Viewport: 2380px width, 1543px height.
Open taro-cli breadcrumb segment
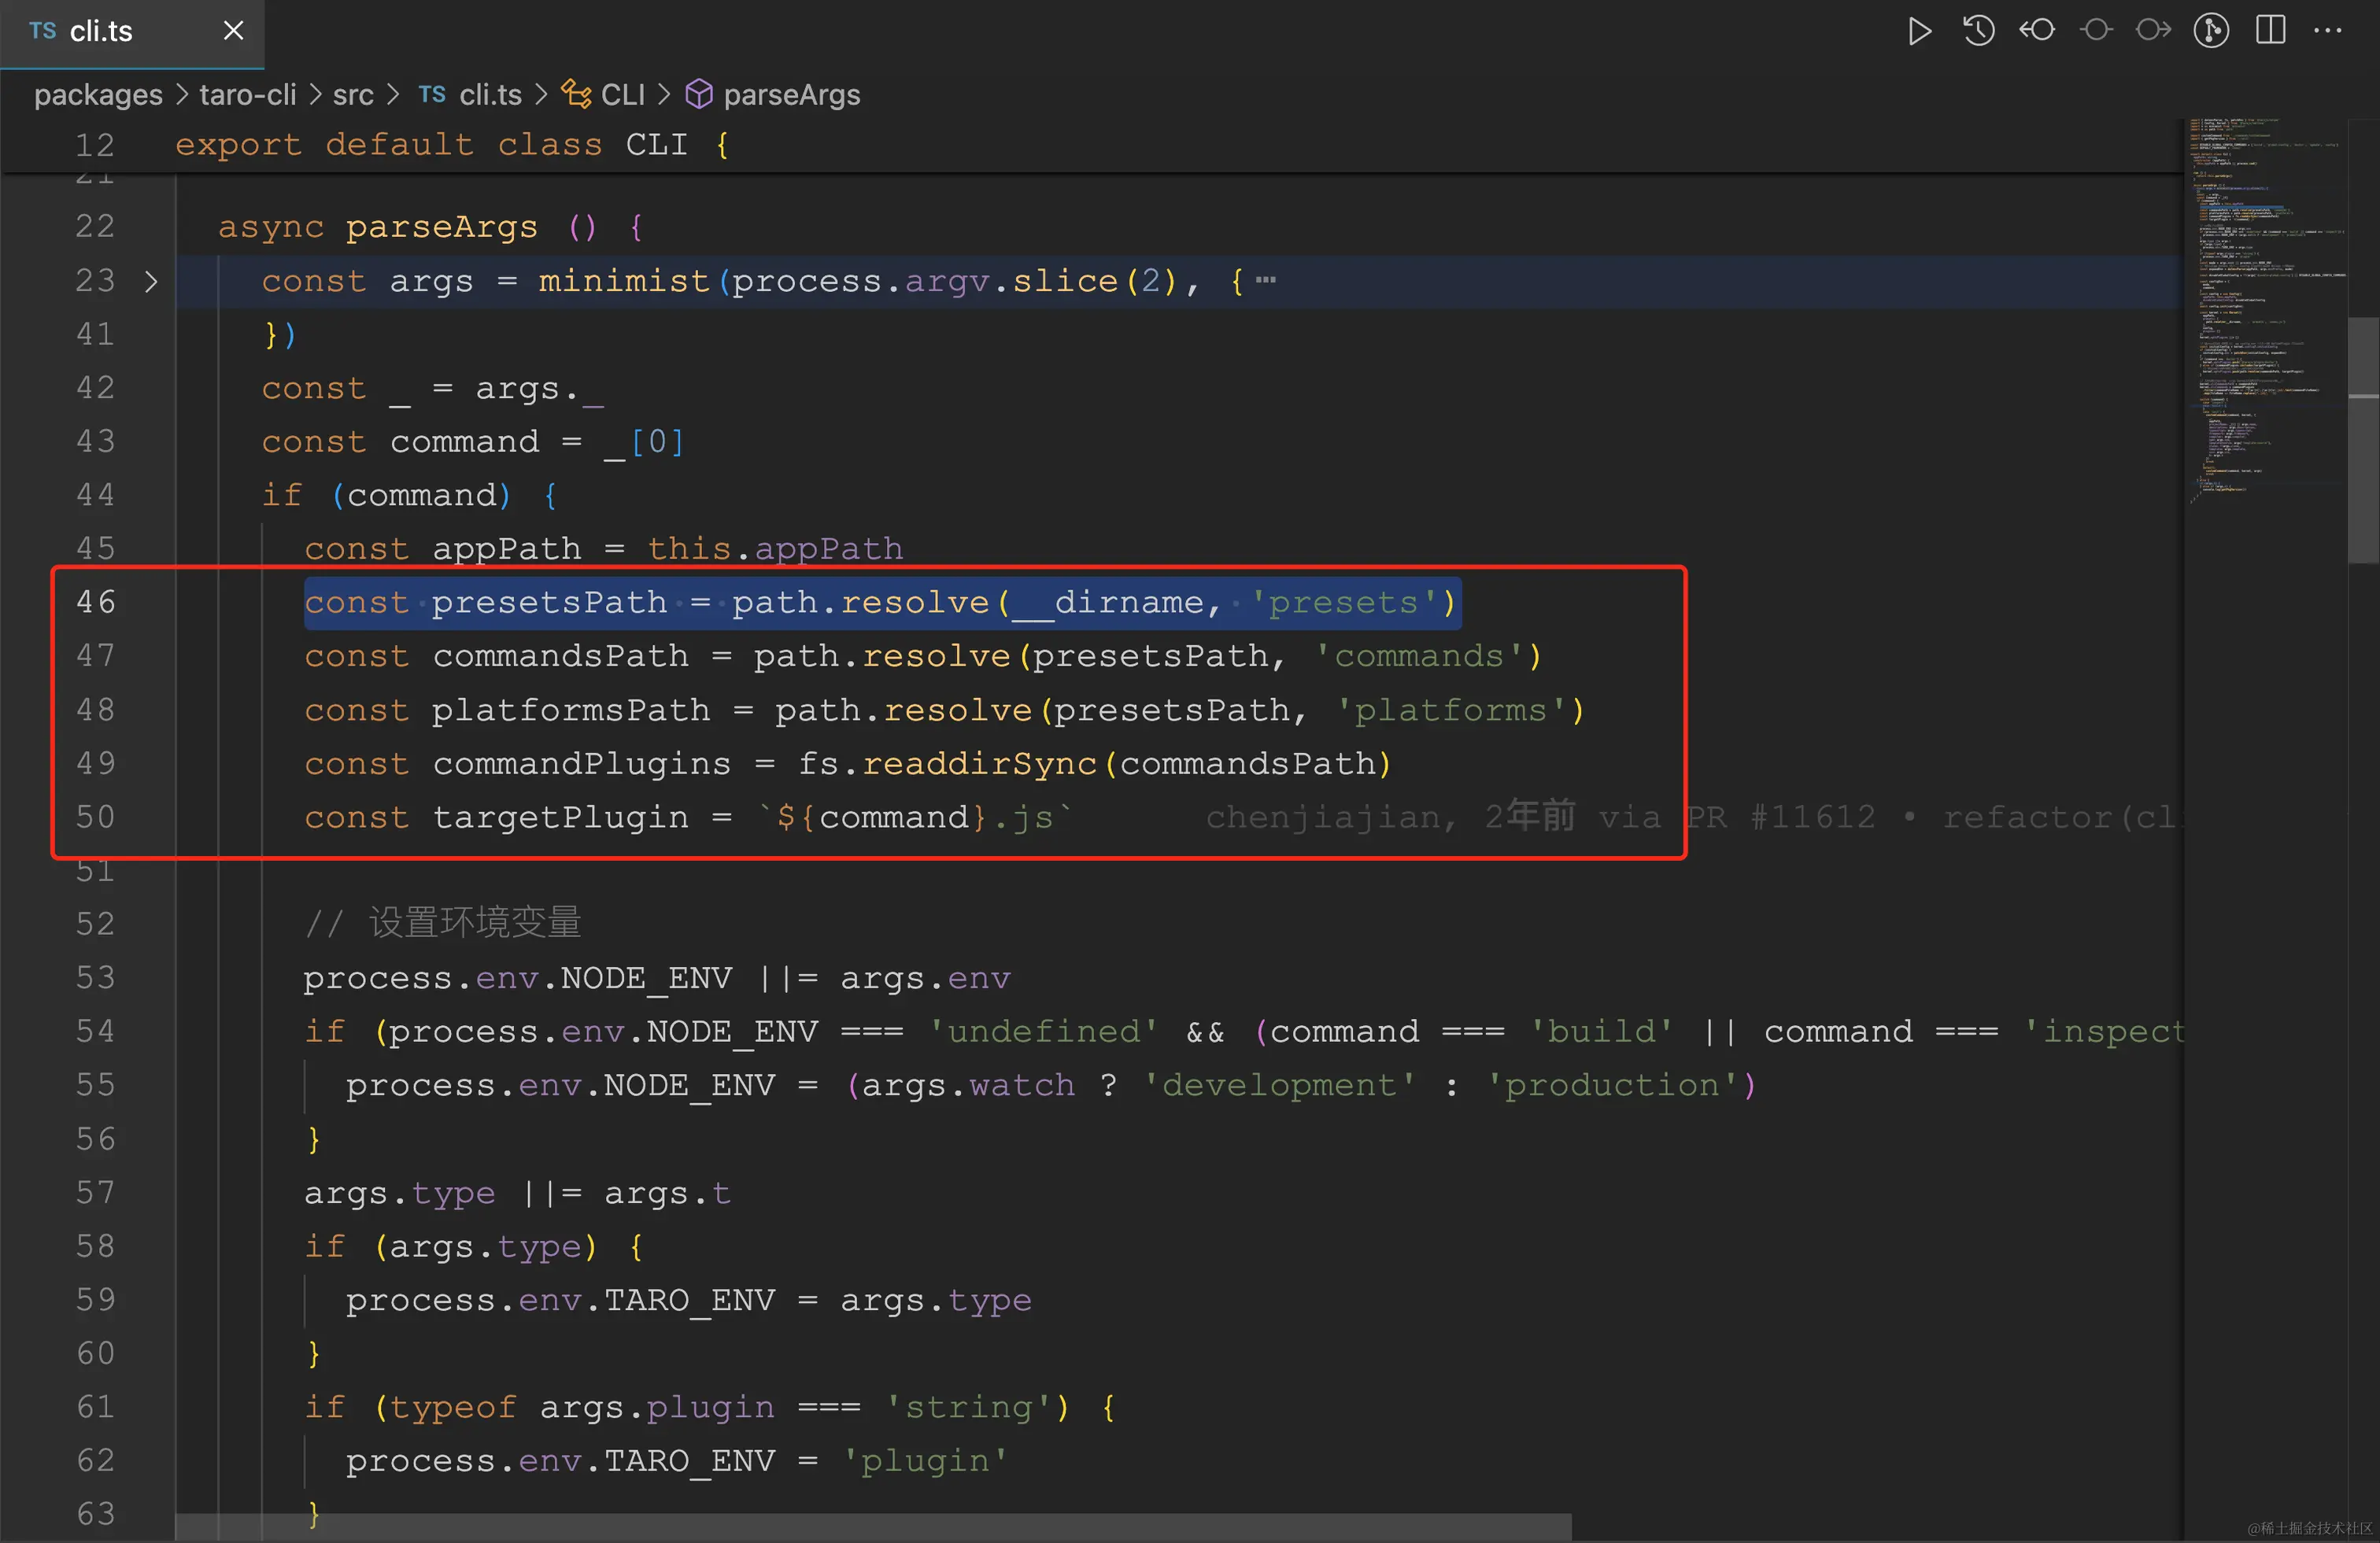pos(247,95)
